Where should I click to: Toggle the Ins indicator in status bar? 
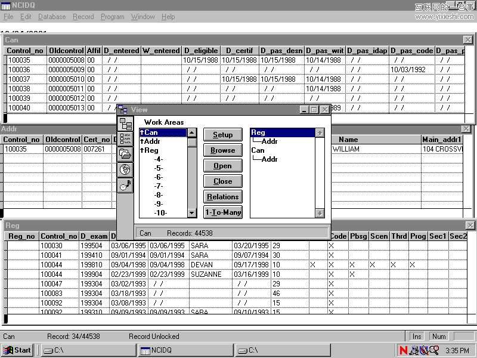tap(417, 337)
